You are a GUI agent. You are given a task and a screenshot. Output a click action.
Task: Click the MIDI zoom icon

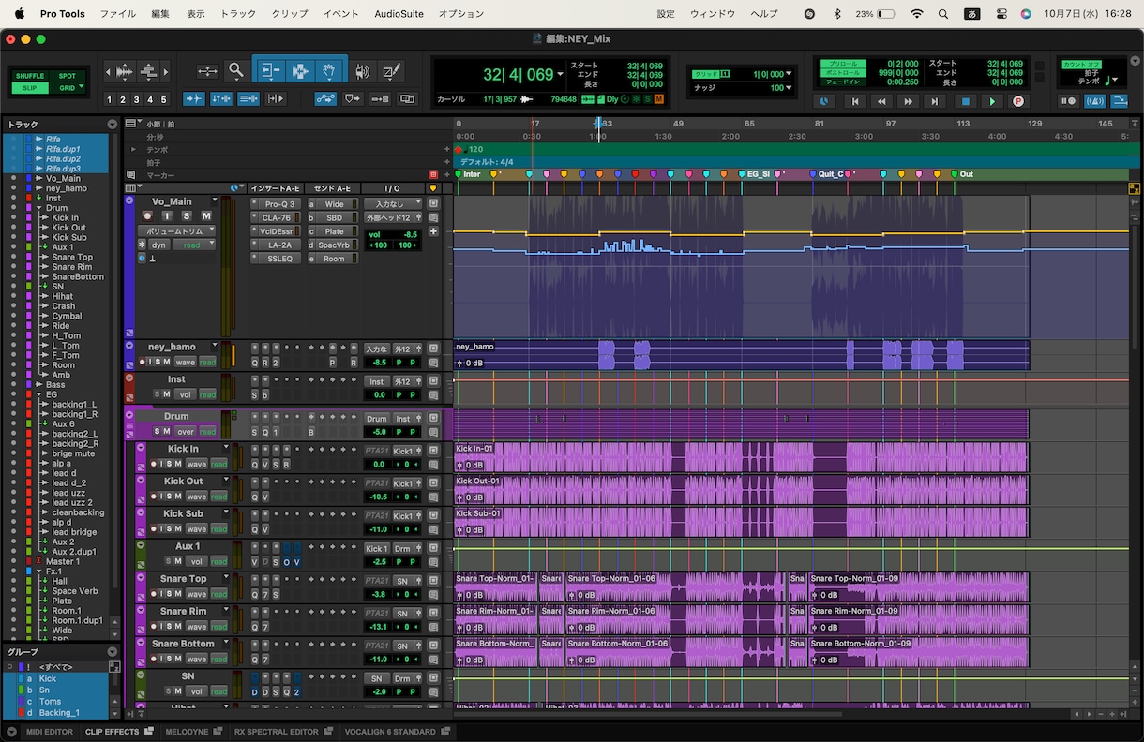click(x=148, y=71)
